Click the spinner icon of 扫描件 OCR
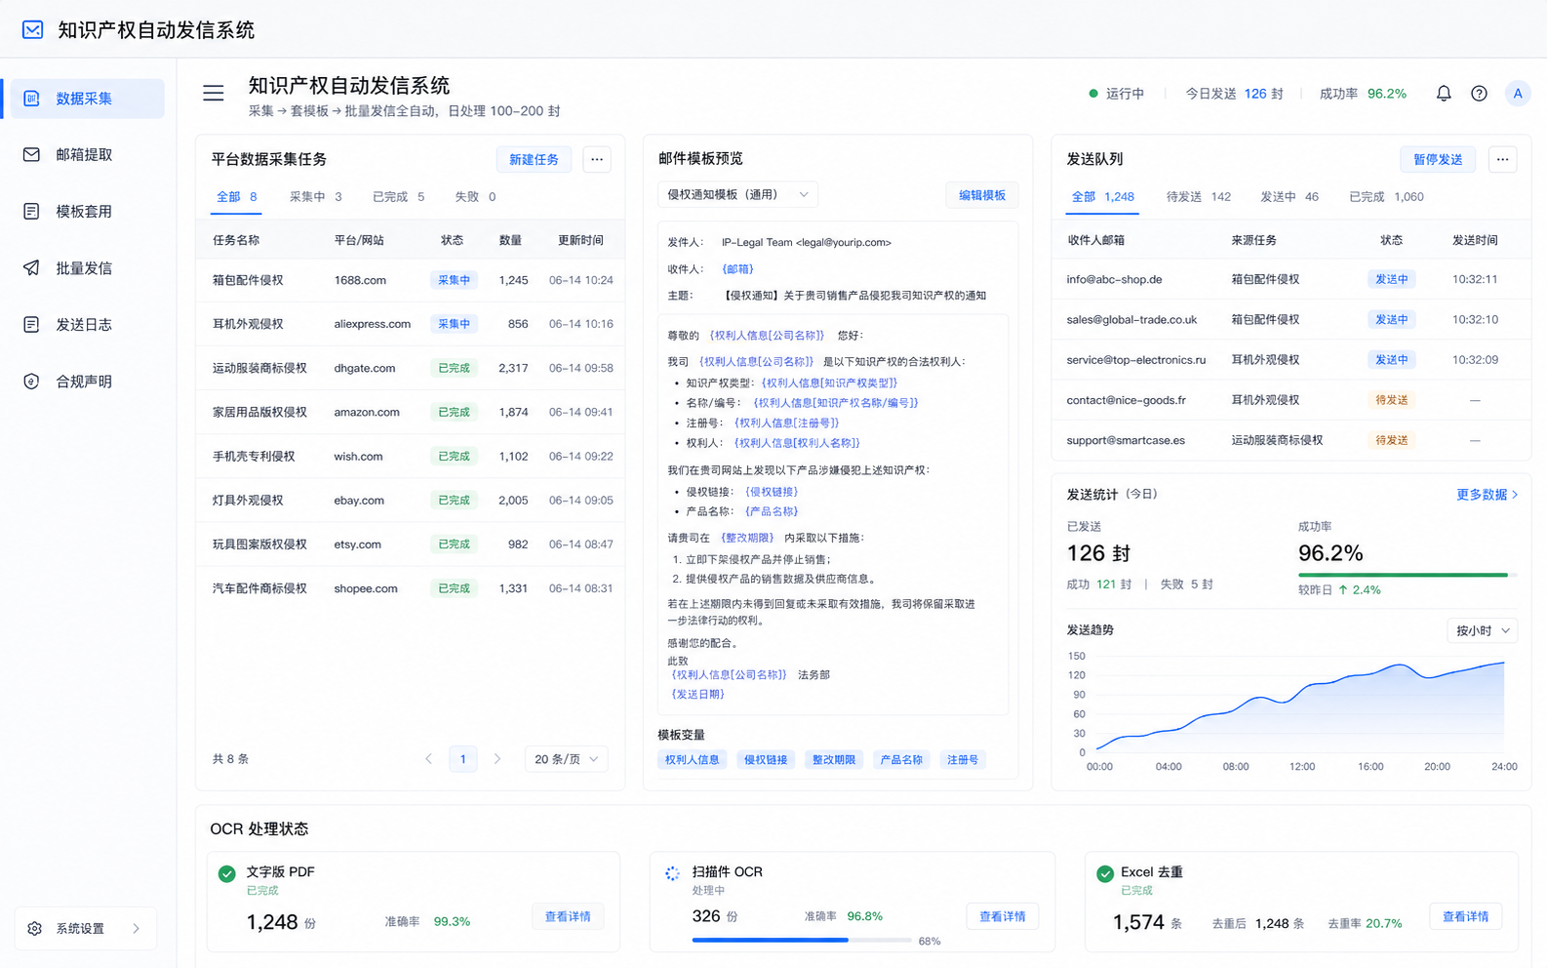 (672, 873)
